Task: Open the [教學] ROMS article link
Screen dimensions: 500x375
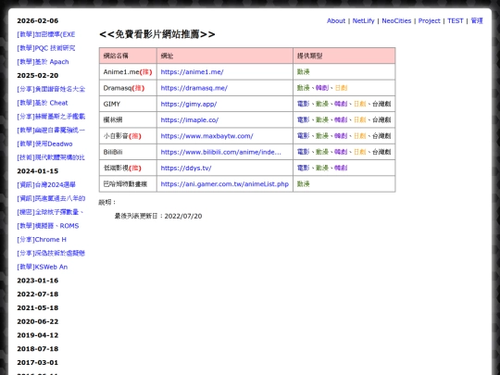Action: point(48,226)
